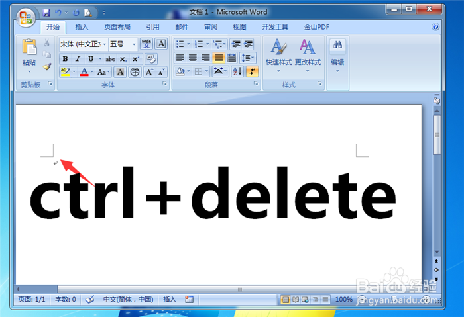Open print preview from quick access toolbar
This screenshot has height=317, width=464.
coord(88,13)
